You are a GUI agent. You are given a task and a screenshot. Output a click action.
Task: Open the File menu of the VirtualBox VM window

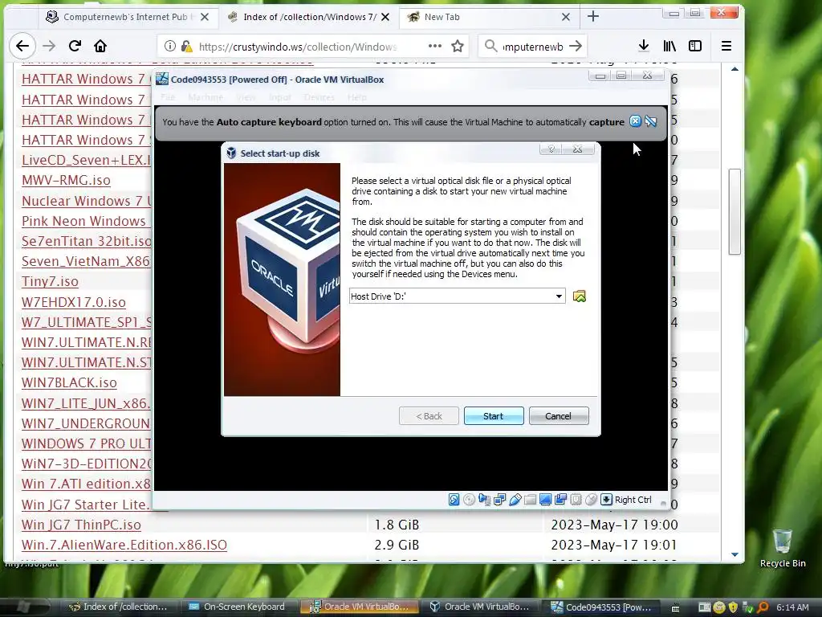coord(168,97)
